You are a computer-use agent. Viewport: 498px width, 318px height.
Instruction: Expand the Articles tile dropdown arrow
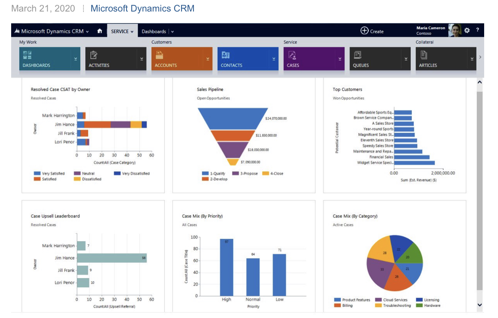coord(472,59)
